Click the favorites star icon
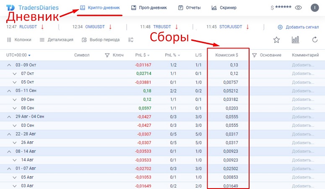325x189 pixels. pos(276,40)
